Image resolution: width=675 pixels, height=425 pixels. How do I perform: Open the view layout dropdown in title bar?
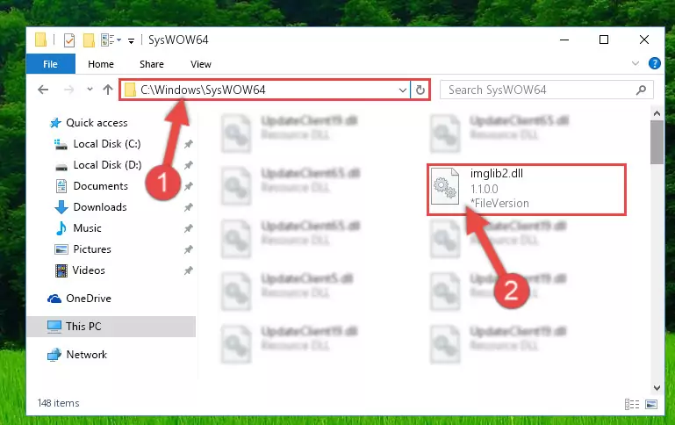coord(111,40)
